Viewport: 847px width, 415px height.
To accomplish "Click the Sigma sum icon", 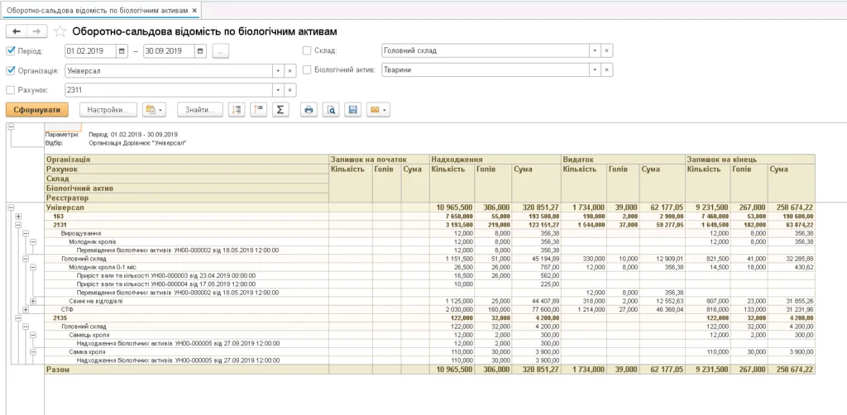I will coord(280,110).
